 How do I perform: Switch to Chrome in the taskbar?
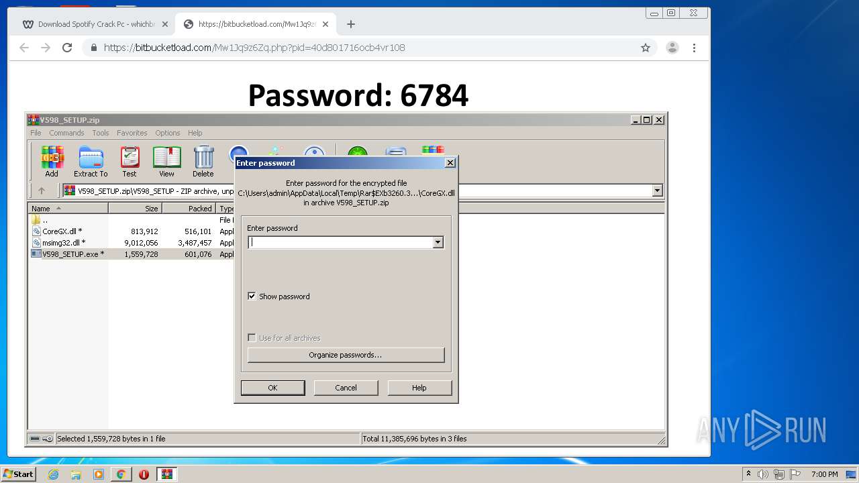coord(121,474)
